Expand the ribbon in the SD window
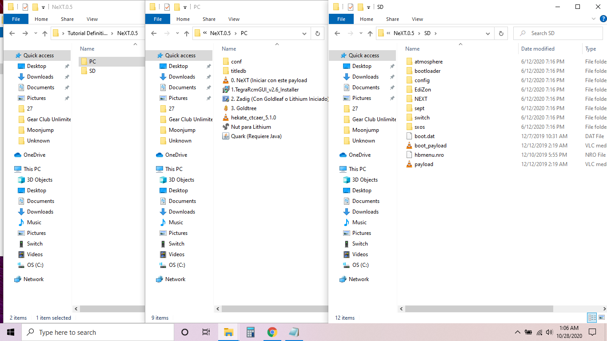Viewport: 607px width, 341px height. click(594, 19)
